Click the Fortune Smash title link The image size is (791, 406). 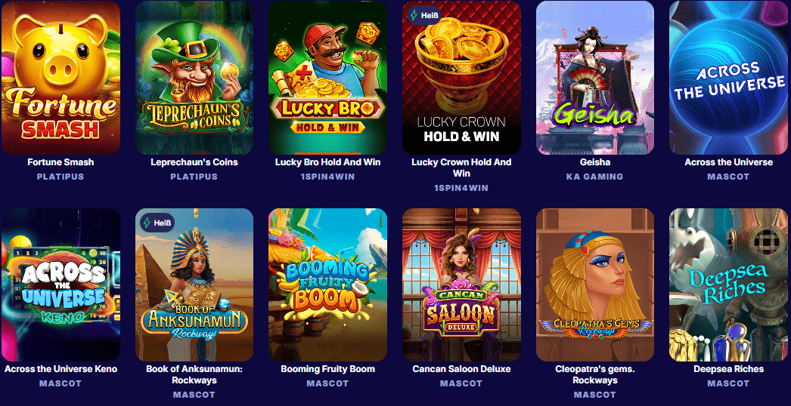(60, 162)
